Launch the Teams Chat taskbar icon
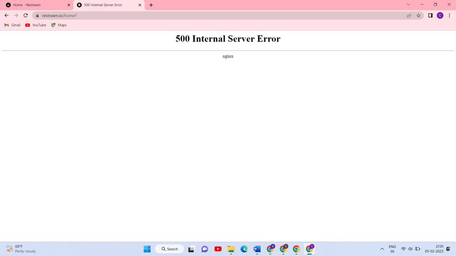456x256 pixels. click(x=204, y=249)
